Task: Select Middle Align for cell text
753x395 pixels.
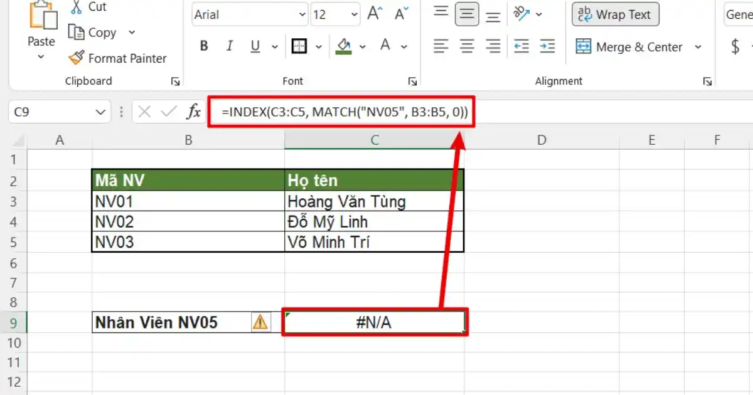Action: 467,14
